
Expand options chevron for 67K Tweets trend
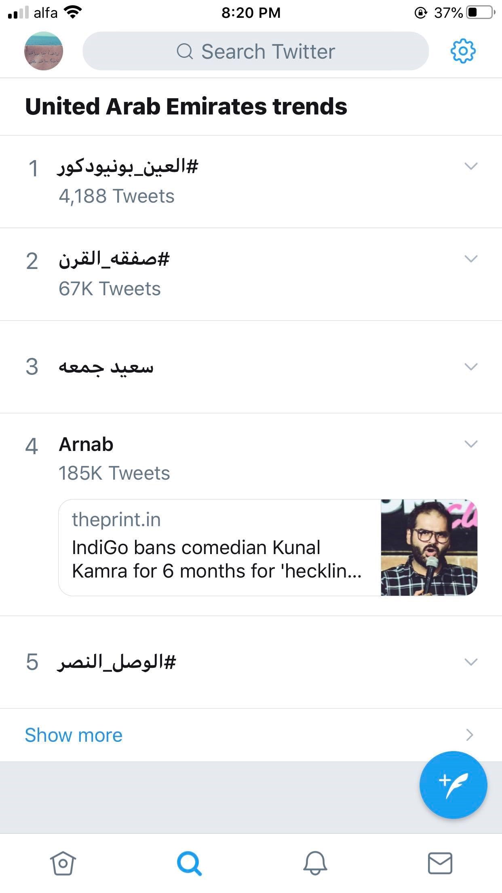pyautogui.click(x=471, y=258)
